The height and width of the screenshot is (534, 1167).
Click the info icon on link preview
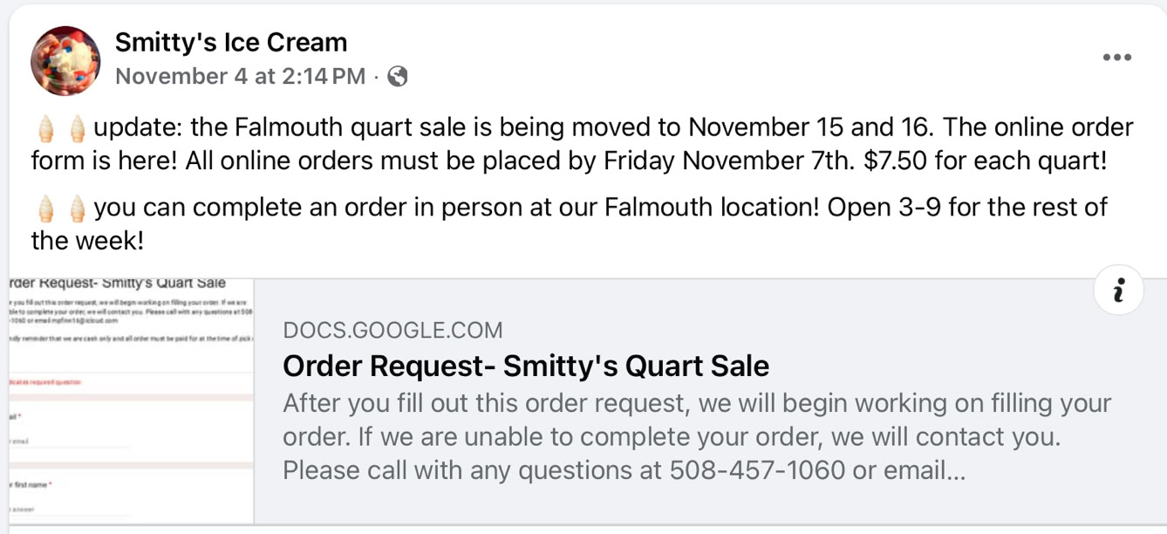tap(1117, 290)
